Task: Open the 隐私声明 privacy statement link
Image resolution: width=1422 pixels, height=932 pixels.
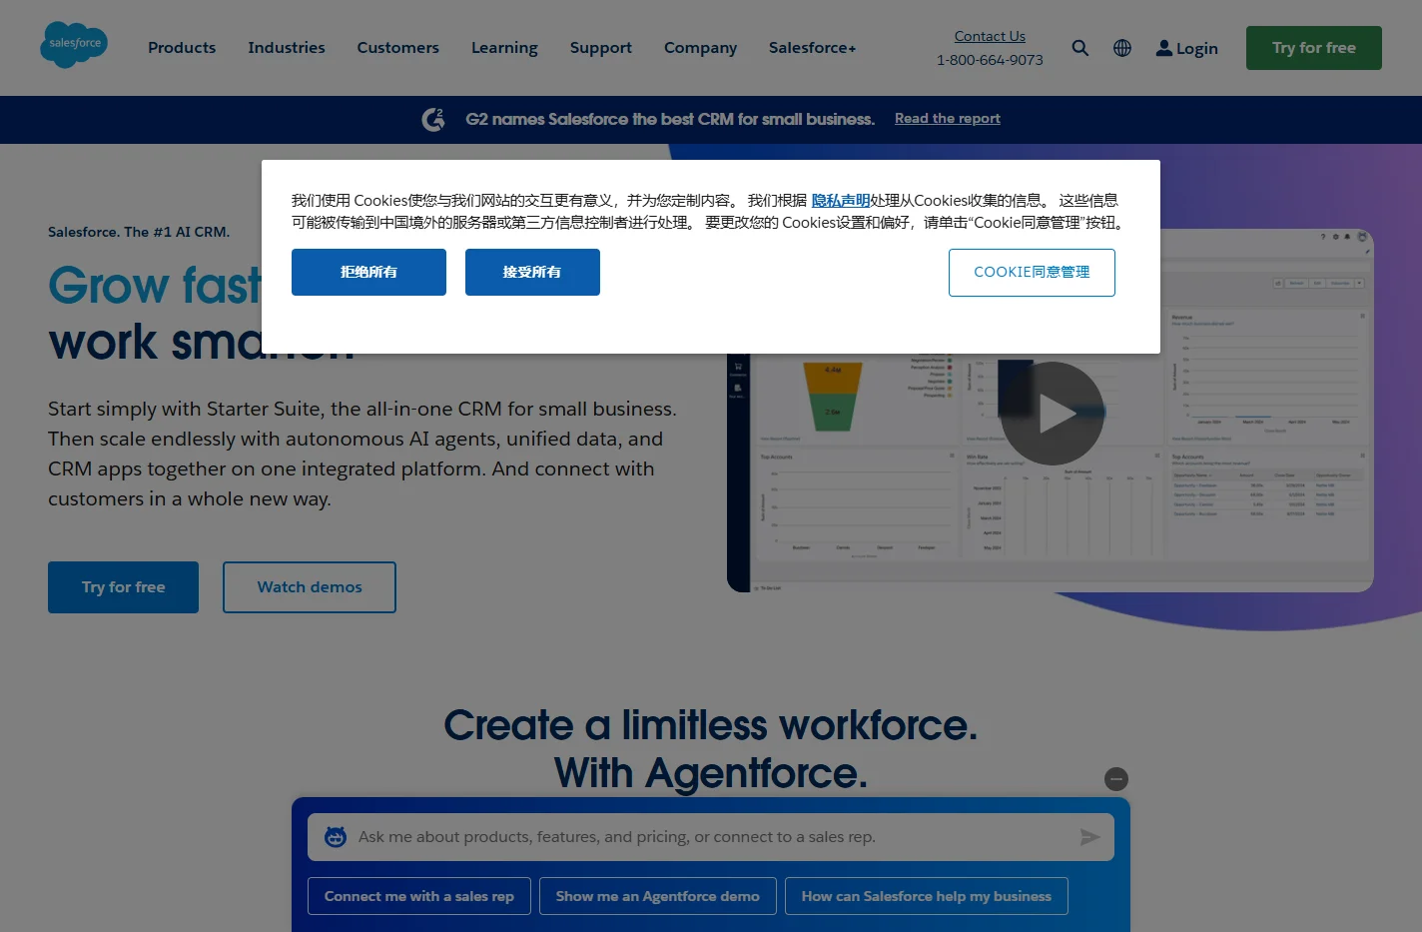Action: [841, 201]
